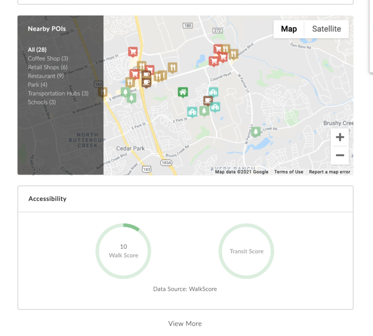Click the Walk Score progress ring

pos(123,251)
